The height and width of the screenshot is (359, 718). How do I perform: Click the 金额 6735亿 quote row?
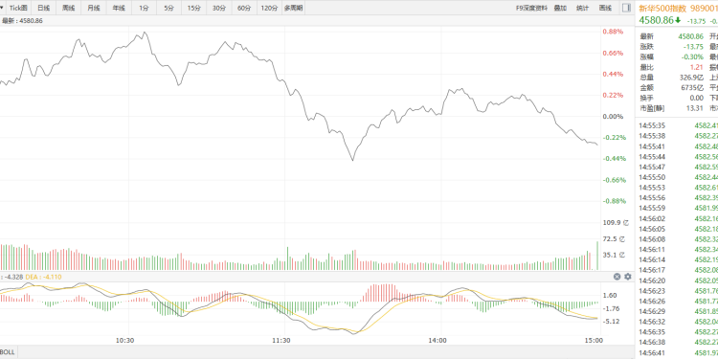coord(672,87)
